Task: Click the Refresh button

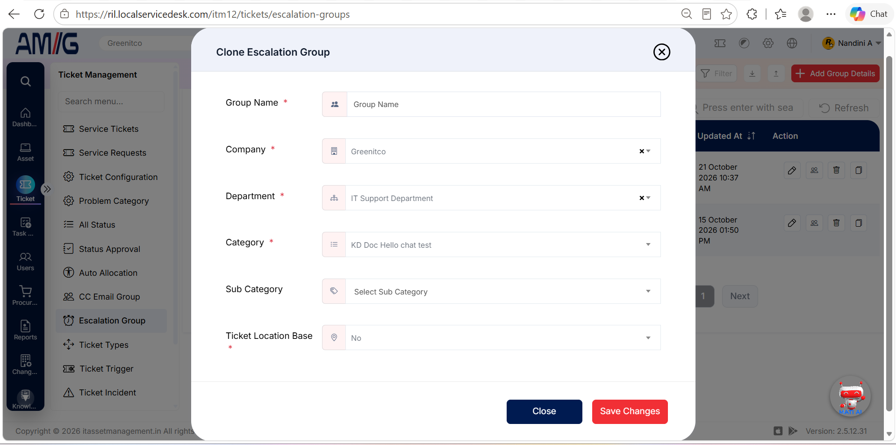Action: click(844, 108)
